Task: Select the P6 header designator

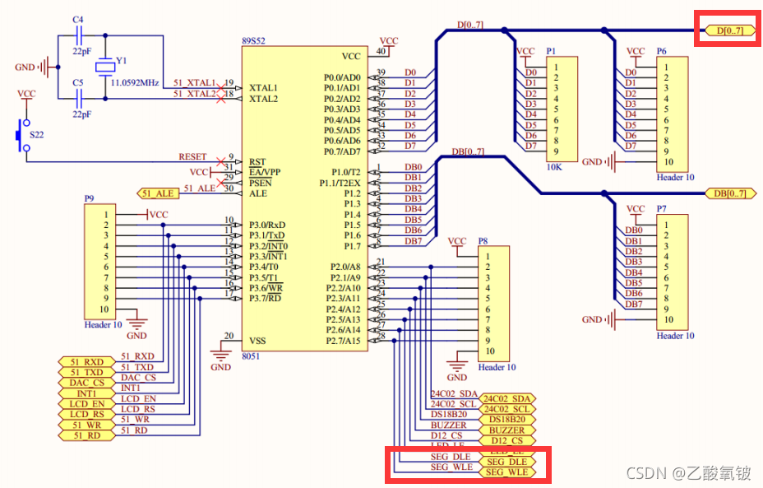Action: click(x=661, y=51)
